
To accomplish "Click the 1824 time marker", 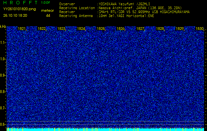I will [81, 28].
